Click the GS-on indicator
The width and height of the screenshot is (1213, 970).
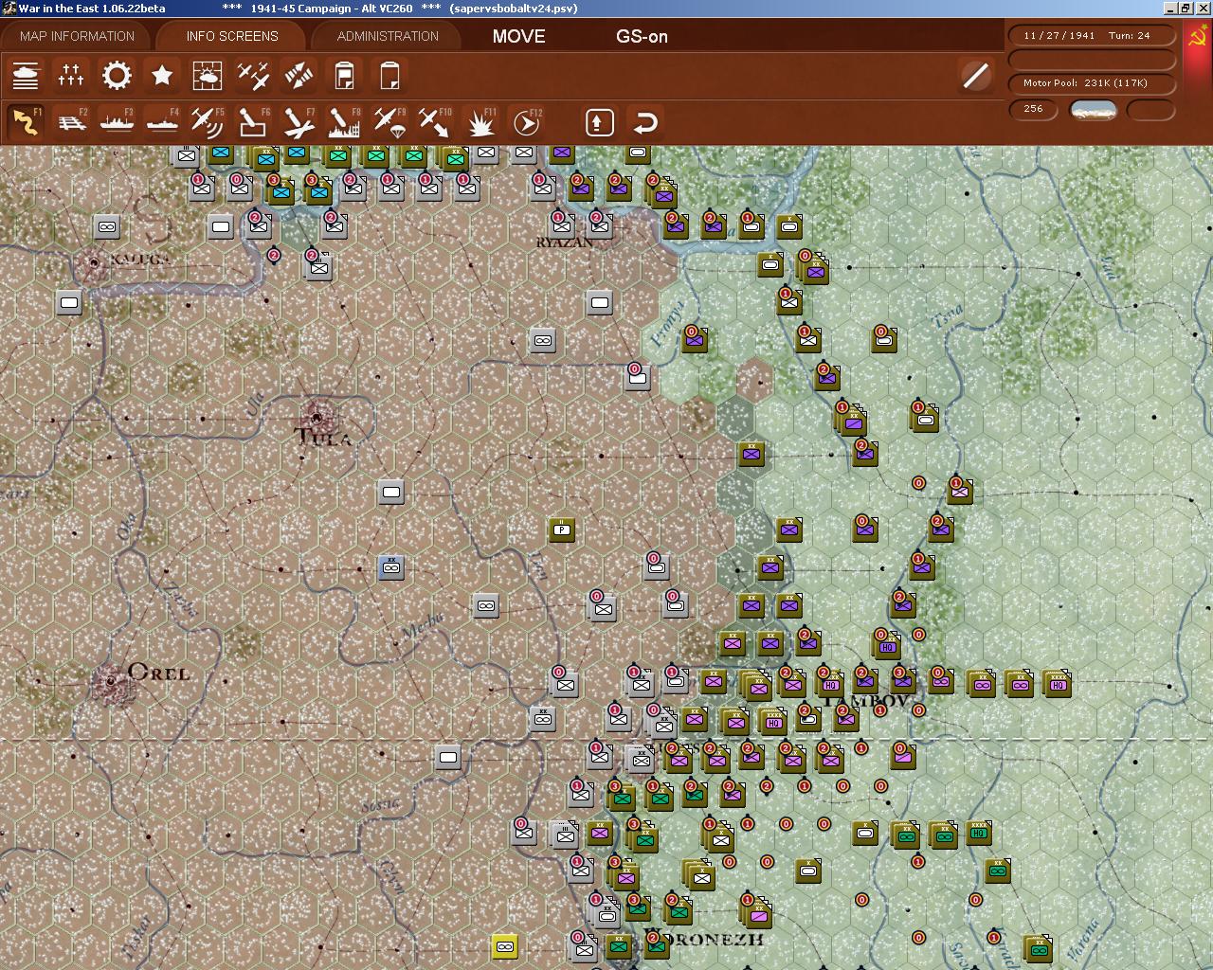(x=642, y=36)
